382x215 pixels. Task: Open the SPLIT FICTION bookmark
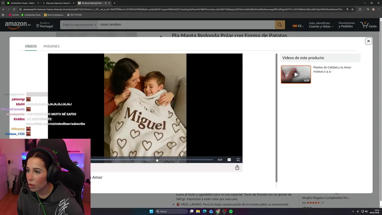pyautogui.click(x=74, y=15)
